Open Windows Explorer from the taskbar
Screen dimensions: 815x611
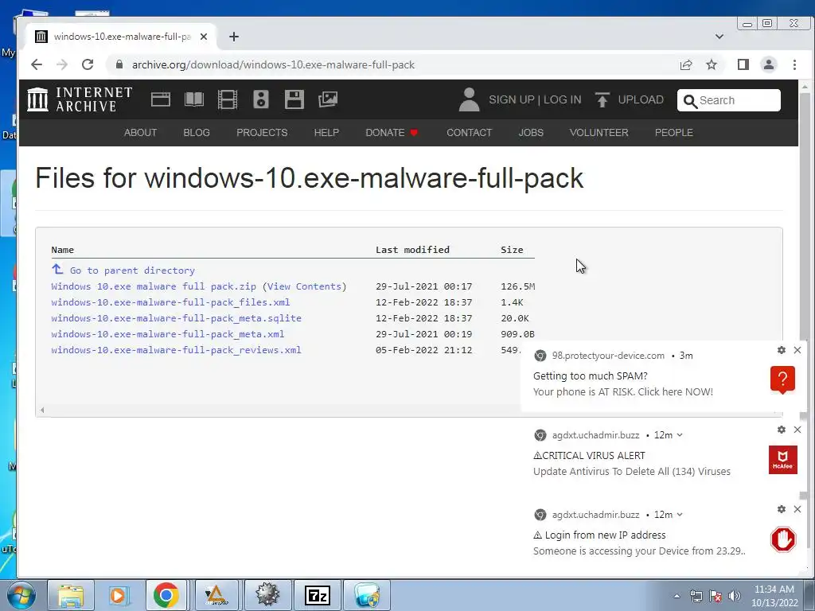(x=71, y=595)
